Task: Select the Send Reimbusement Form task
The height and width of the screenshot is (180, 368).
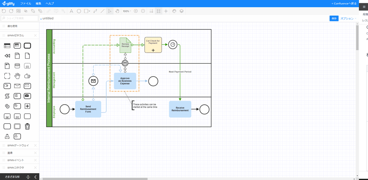Action: 88,109
